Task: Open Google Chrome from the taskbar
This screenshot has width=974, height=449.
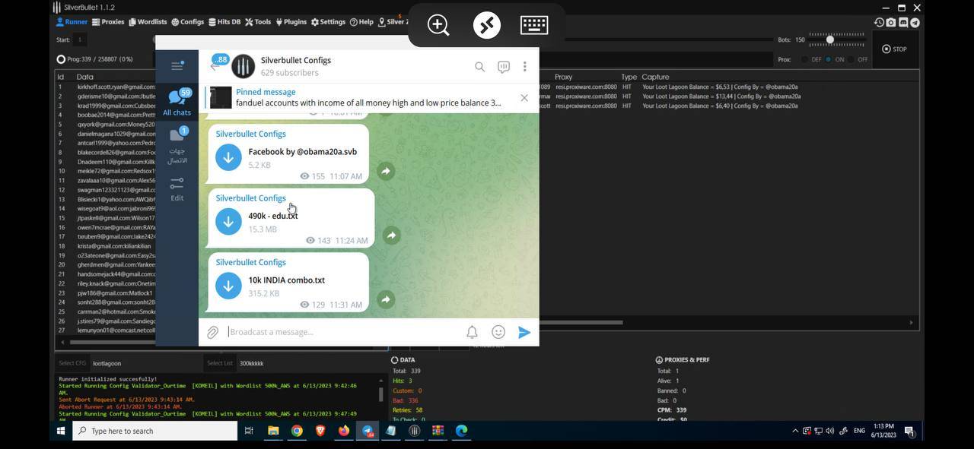Action: click(x=297, y=431)
